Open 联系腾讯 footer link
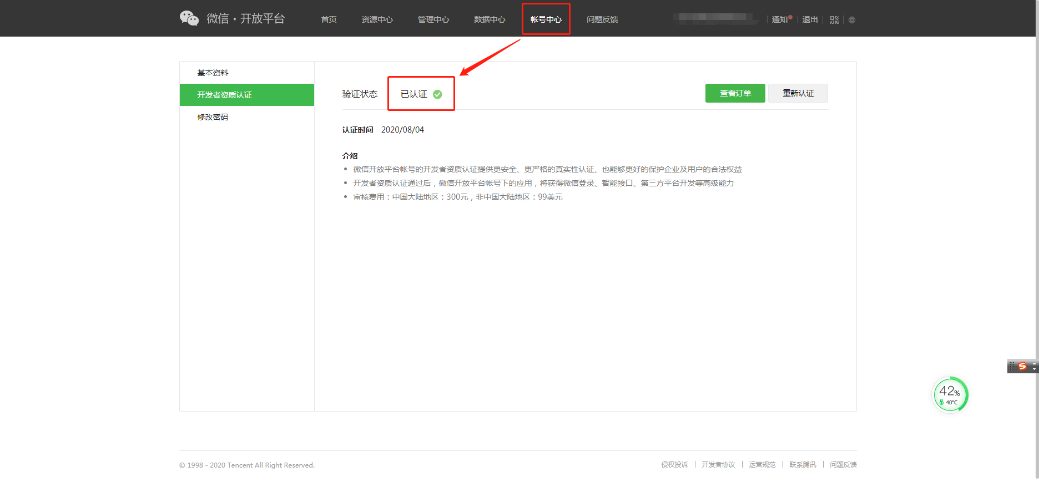This screenshot has width=1039, height=482. point(803,465)
